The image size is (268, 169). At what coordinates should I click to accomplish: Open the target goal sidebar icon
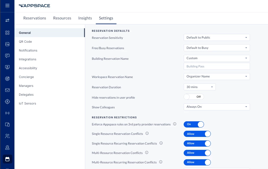7,79
